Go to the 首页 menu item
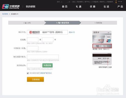 click(65, 7)
